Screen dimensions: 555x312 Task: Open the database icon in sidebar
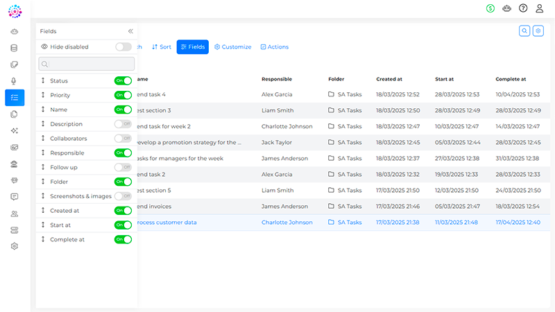tap(14, 48)
